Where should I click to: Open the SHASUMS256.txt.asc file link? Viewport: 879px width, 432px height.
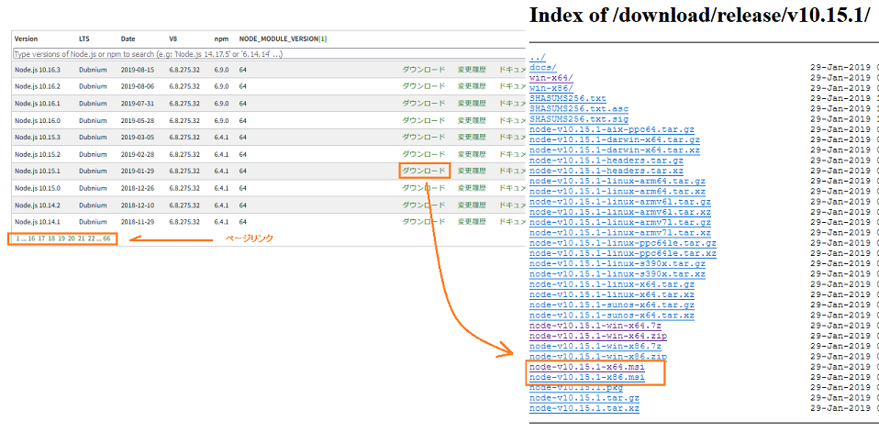coord(579,109)
